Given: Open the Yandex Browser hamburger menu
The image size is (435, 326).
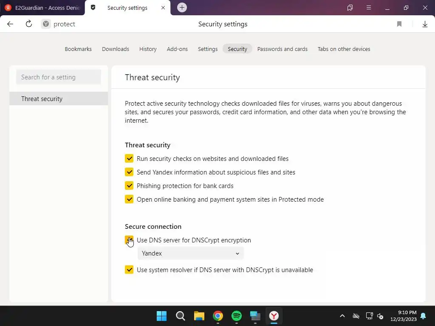Looking at the screenshot, I should pos(369,8).
